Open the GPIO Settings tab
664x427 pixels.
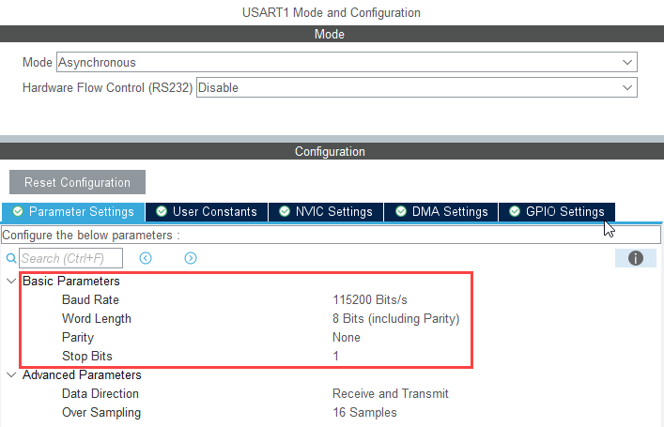[x=556, y=211]
